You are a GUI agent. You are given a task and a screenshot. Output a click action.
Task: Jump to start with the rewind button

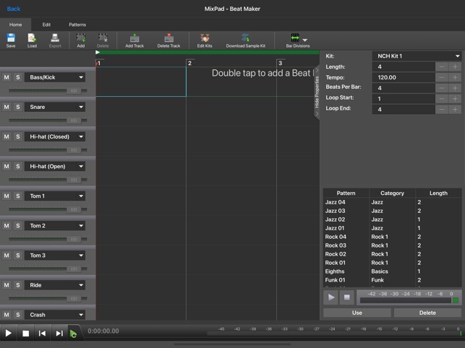43,333
